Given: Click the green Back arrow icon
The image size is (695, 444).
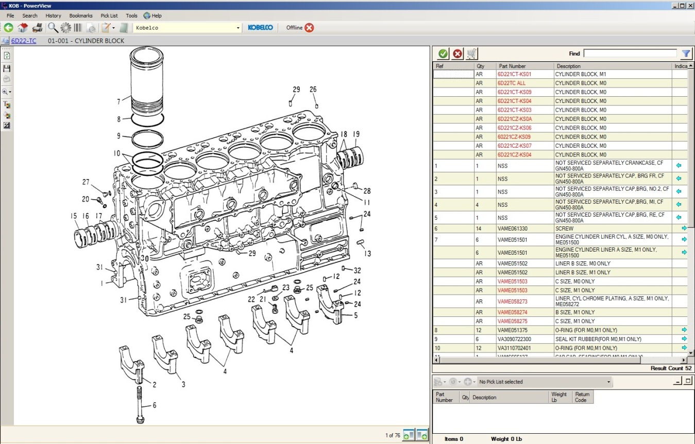Looking at the screenshot, I should 9,28.
